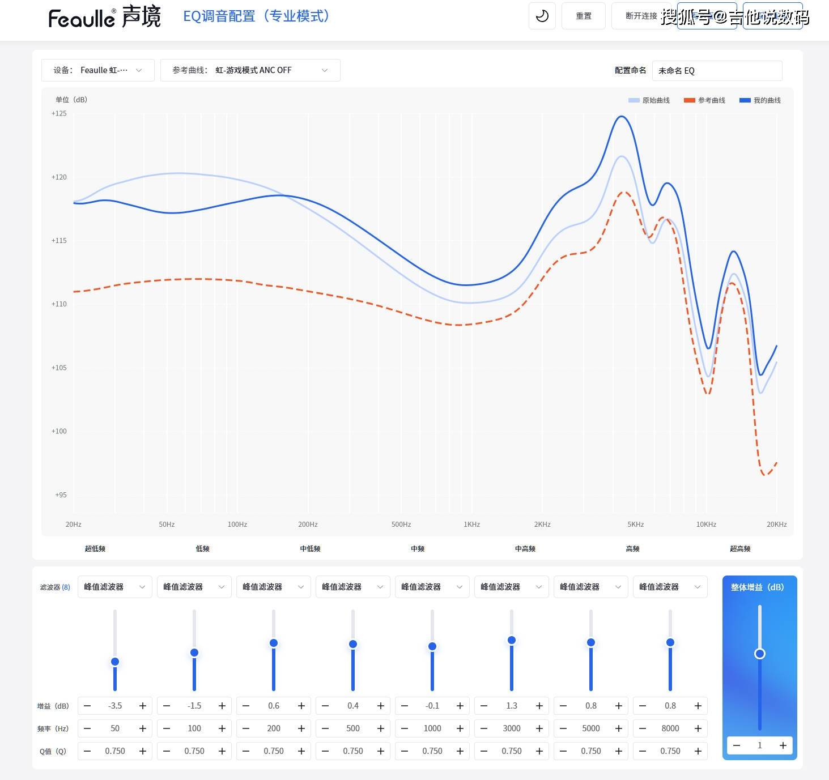Click the 重置 reset button
The height and width of the screenshot is (780, 829).
coord(584,16)
